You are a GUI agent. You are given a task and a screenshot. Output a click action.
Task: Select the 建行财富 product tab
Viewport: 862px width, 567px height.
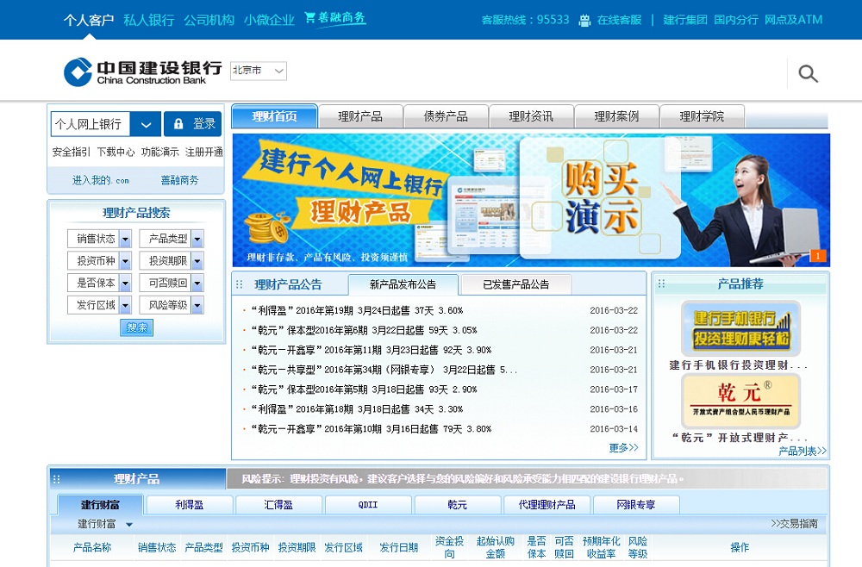(x=100, y=504)
